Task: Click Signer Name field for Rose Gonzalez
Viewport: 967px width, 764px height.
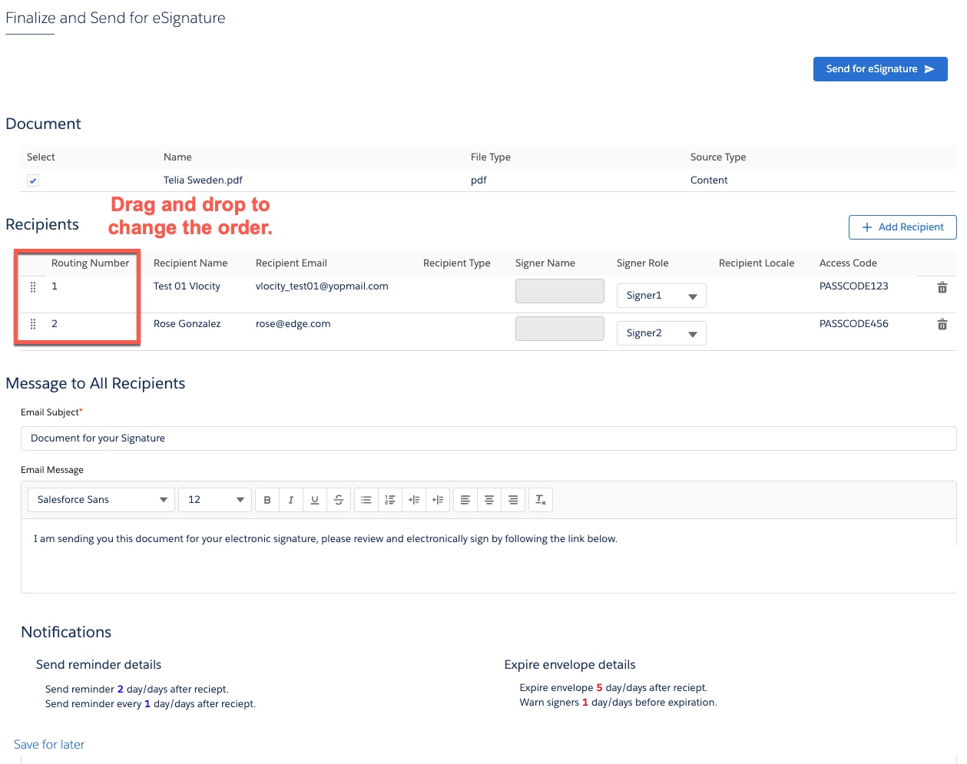Action: [560, 329]
